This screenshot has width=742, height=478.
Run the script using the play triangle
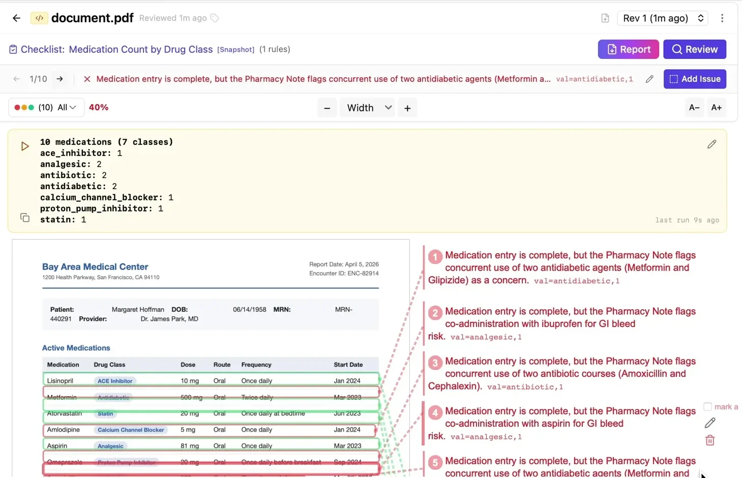tap(25, 146)
